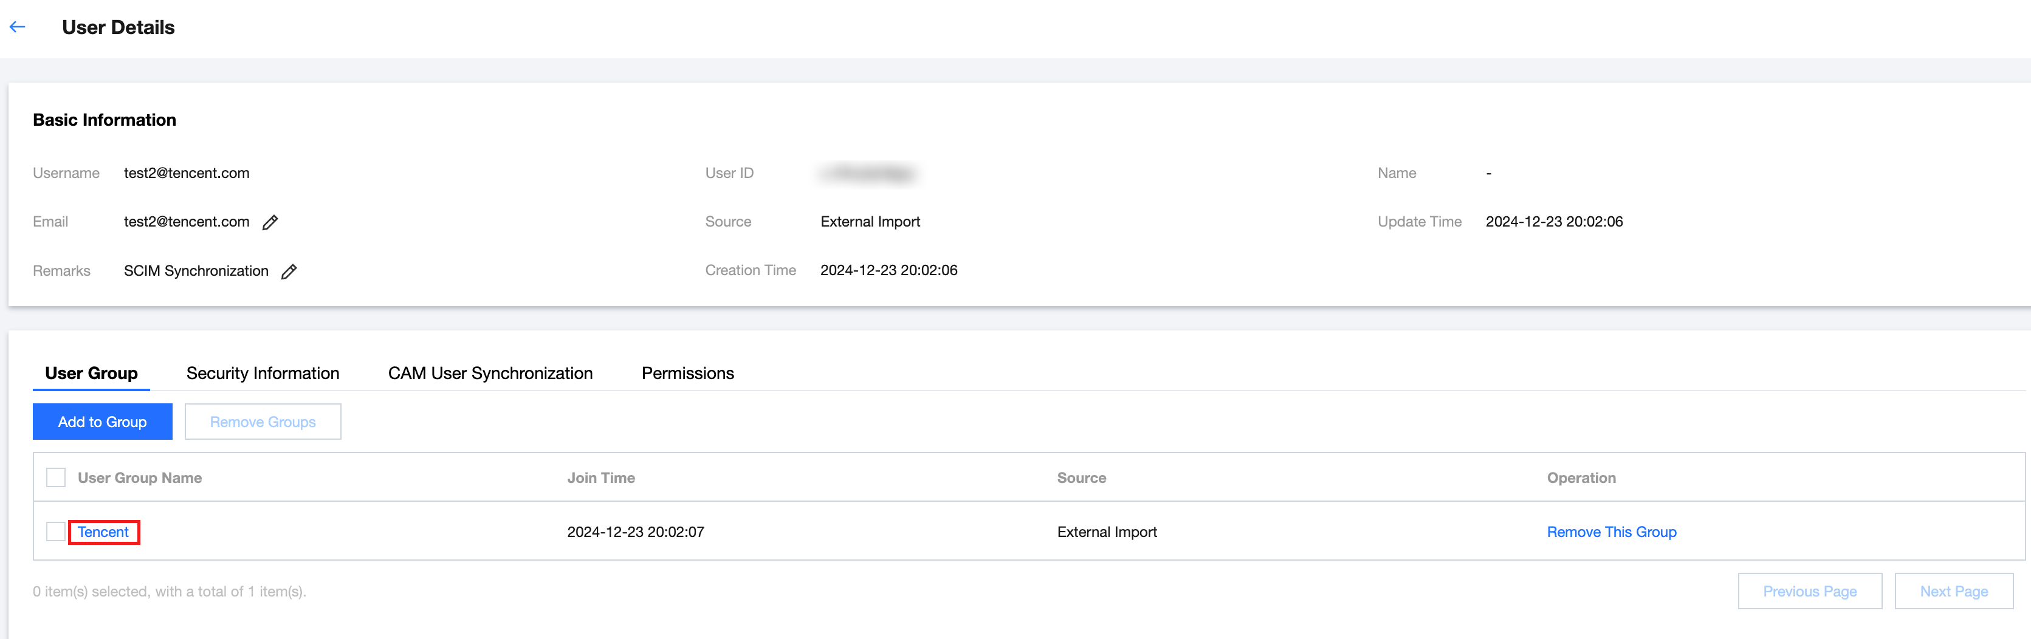Check the Tencent group row checkbox
Viewport: 2031px width, 639px height.
(56, 532)
